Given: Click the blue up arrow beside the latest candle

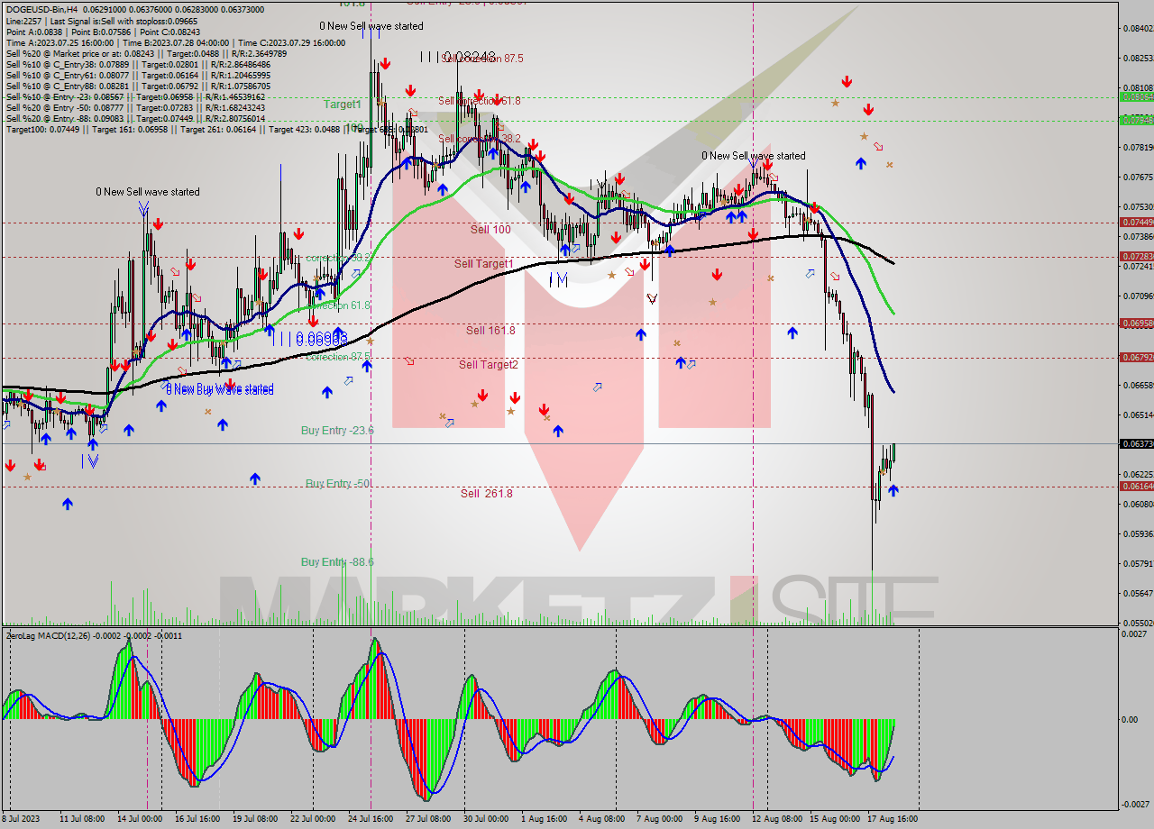Looking at the screenshot, I should pos(893,490).
